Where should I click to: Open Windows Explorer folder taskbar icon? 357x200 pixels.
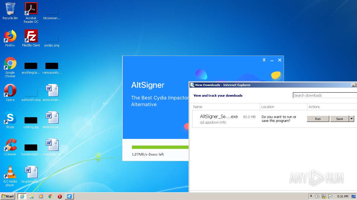pyautogui.click(x=32, y=196)
